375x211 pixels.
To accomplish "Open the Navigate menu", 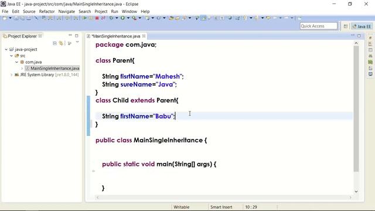I will tap(67, 12).
